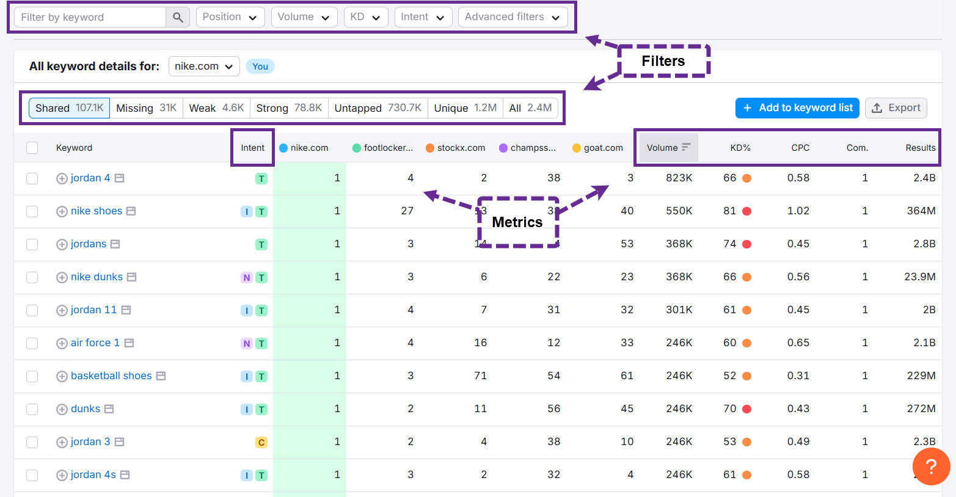Add jordan 4 keyword via plus icon
The width and height of the screenshot is (956, 497).
pos(62,178)
